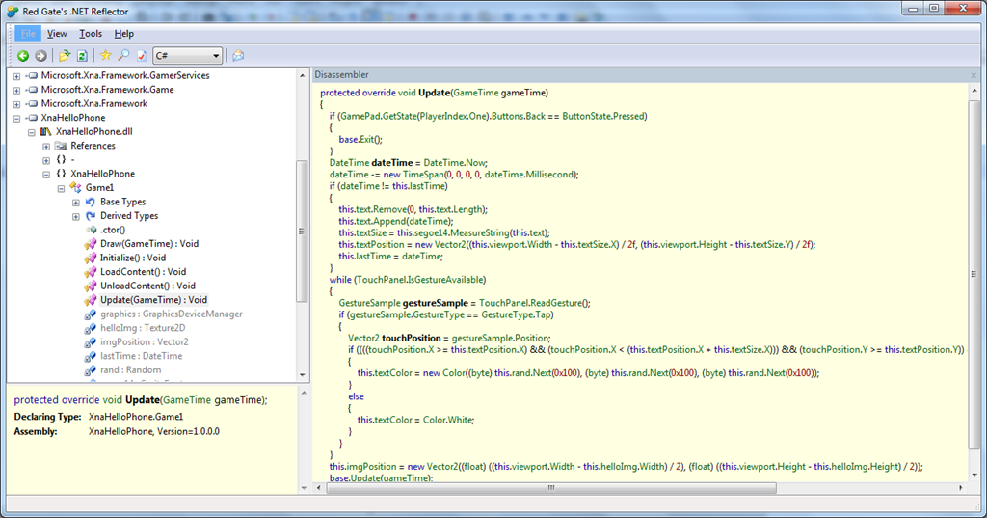
Task: Select LoadContent() : Void in the tree
Action: click(143, 272)
